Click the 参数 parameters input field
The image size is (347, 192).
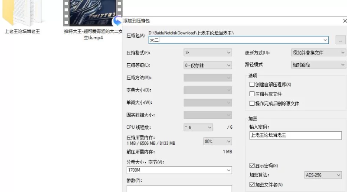tap(179, 189)
